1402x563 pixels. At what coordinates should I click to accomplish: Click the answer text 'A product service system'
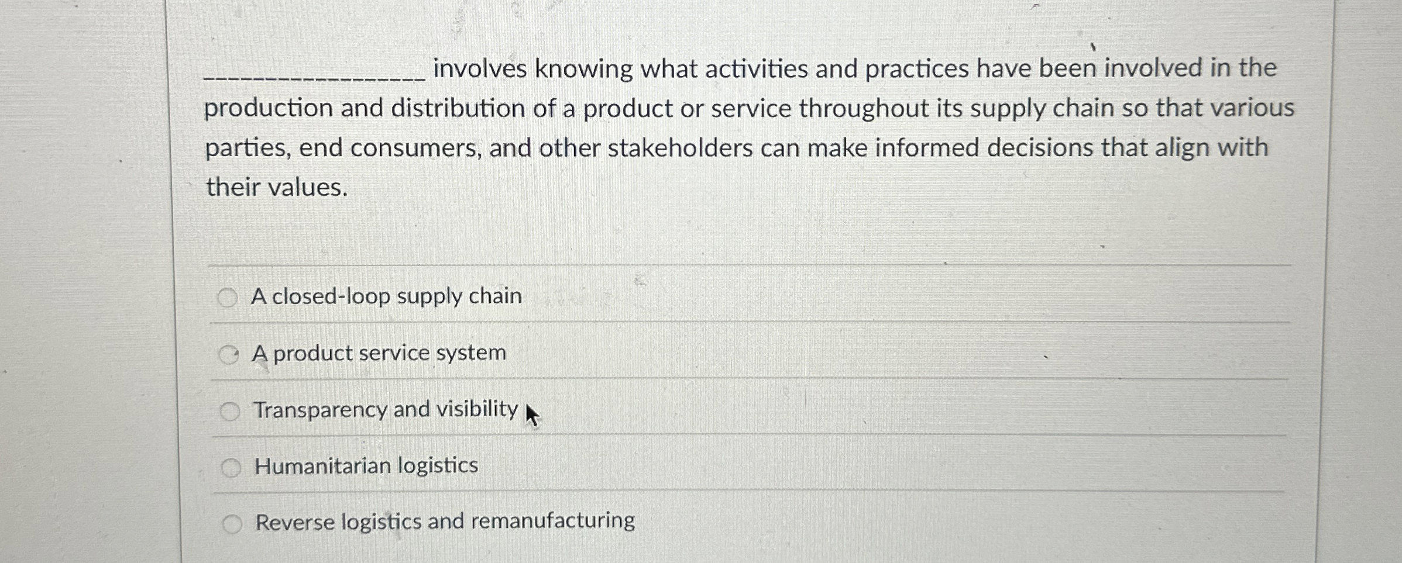tap(379, 353)
